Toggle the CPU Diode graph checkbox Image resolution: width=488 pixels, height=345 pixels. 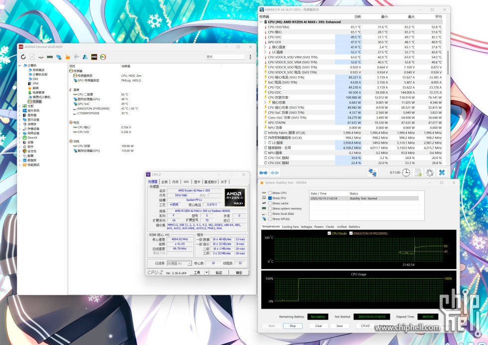[x=329, y=233]
